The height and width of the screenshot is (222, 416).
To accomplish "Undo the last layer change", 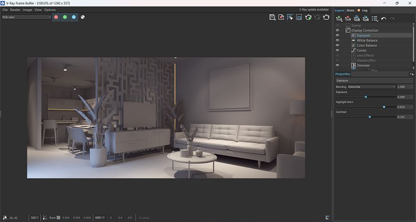I will coord(384,19).
